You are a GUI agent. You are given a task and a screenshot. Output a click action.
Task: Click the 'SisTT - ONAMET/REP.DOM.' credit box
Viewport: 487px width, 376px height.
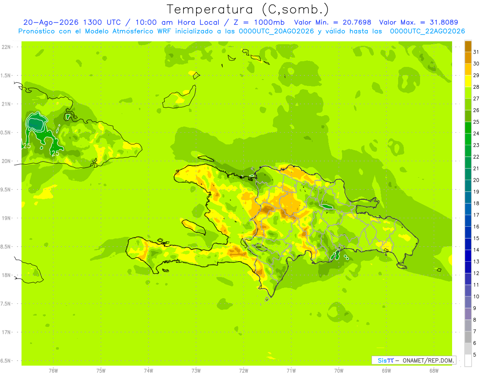click(x=414, y=360)
